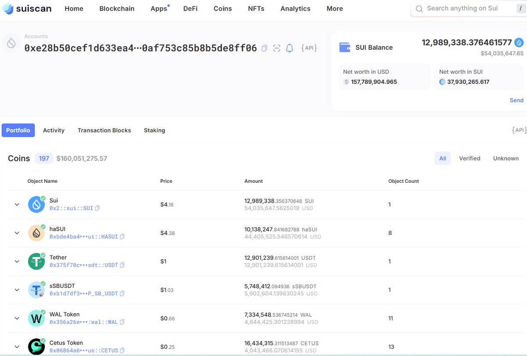Click the Amount column header
Viewport: 527px width, 356px height.
pyautogui.click(x=253, y=181)
